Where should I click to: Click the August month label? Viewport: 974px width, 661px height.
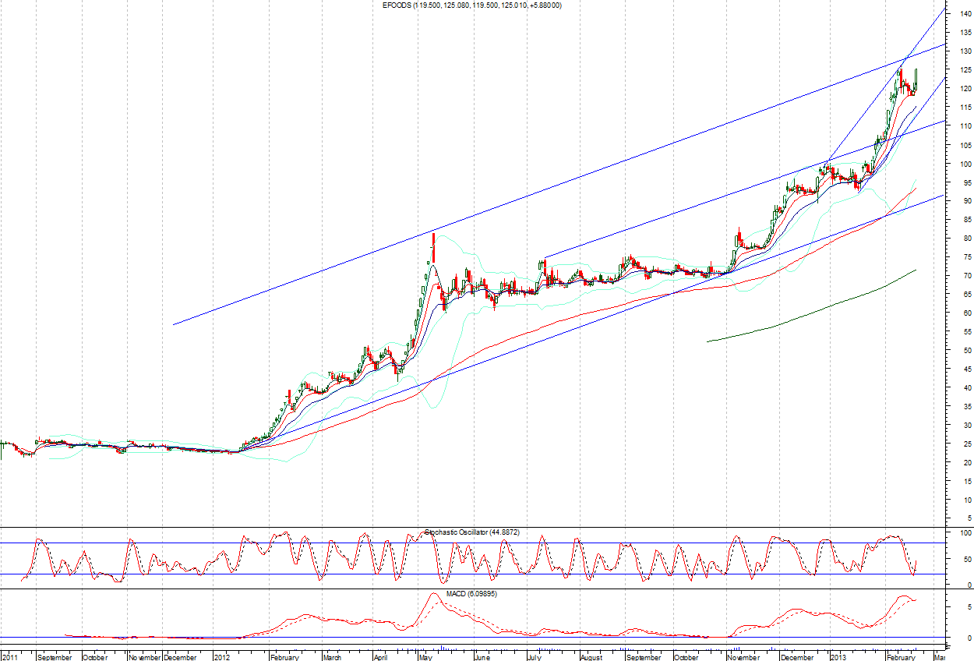pos(591,656)
